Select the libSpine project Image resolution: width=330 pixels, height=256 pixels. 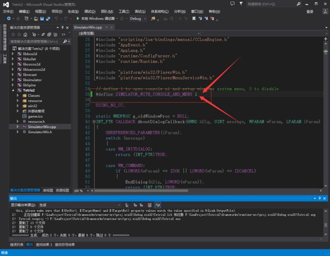click(29, 85)
